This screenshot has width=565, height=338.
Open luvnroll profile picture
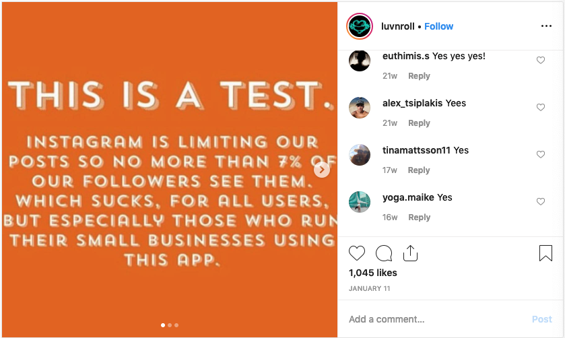359,26
